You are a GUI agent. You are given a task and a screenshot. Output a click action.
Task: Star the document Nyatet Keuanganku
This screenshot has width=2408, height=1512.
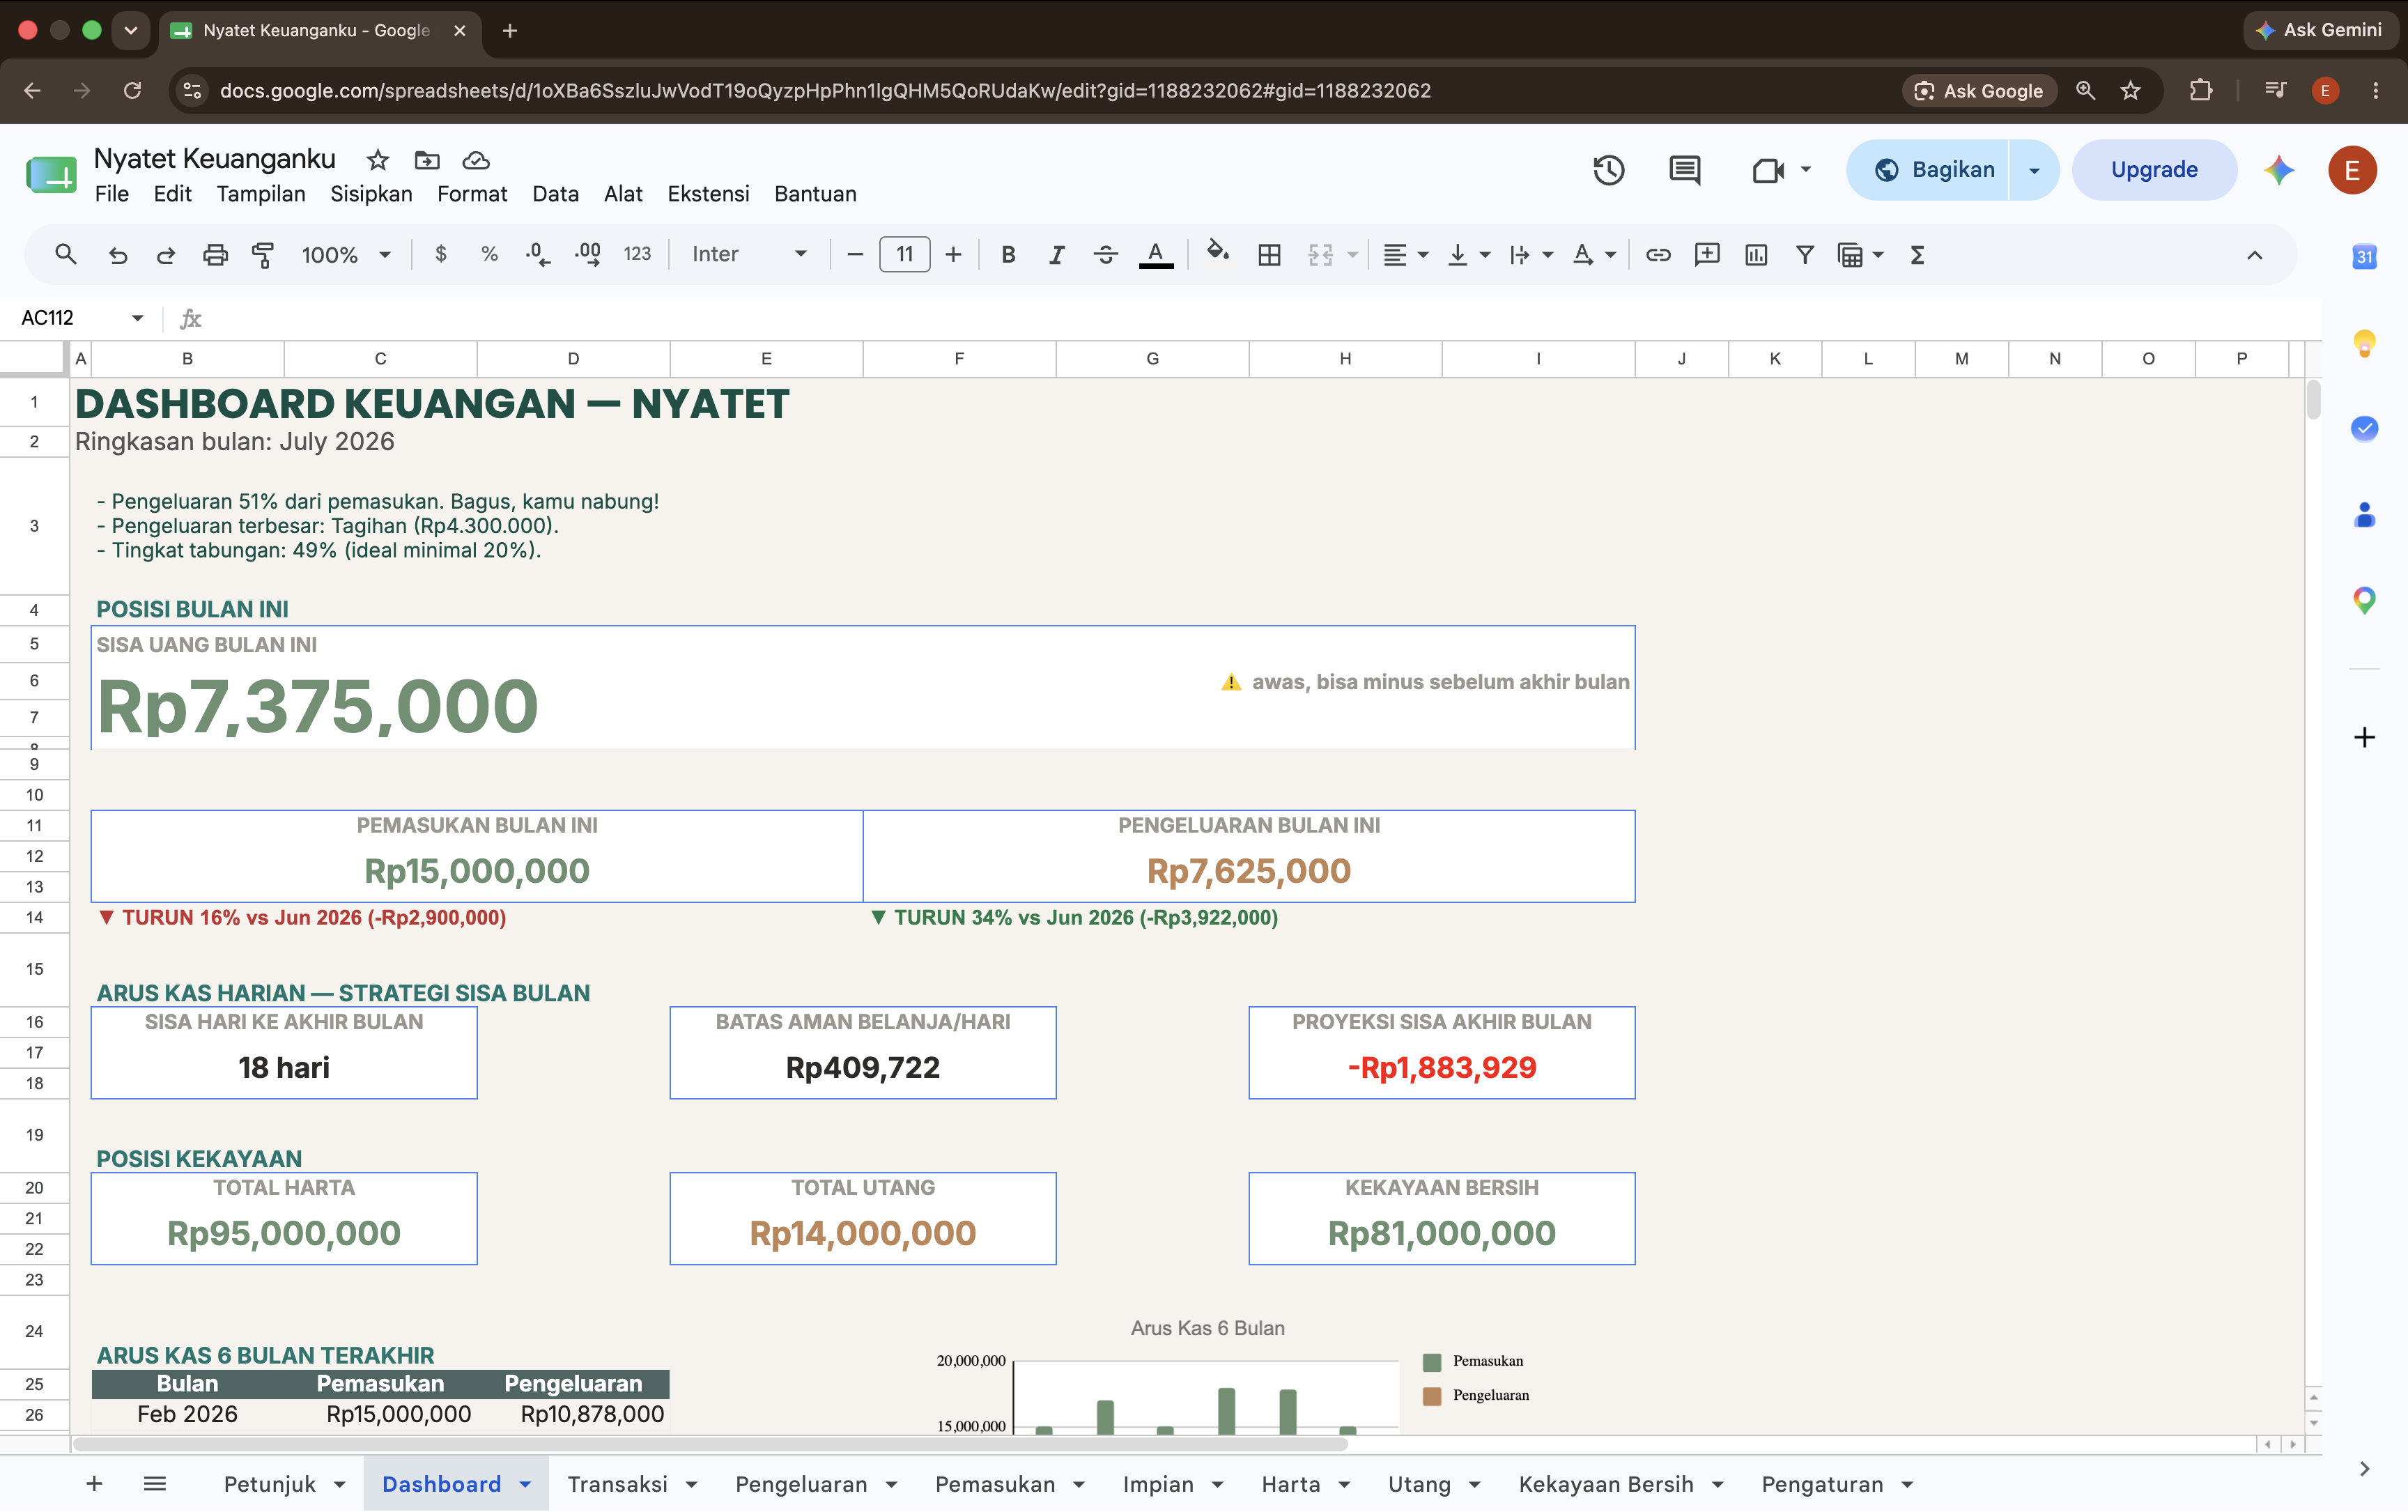point(377,160)
